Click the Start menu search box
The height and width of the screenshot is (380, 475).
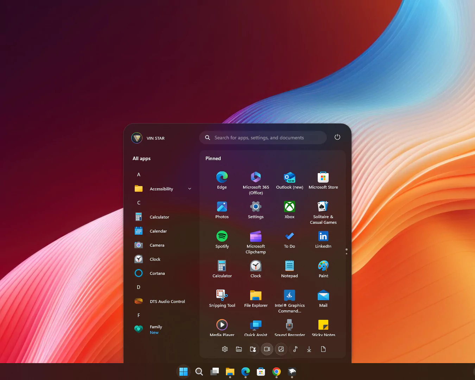[x=263, y=138]
